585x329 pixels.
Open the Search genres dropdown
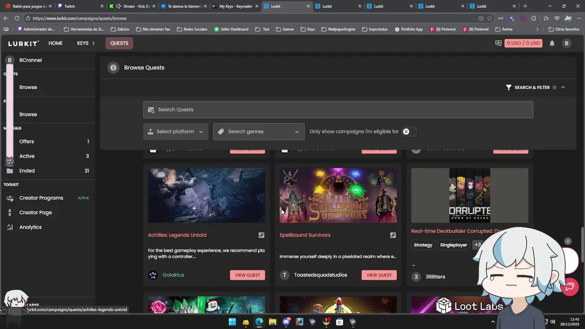(x=259, y=132)
